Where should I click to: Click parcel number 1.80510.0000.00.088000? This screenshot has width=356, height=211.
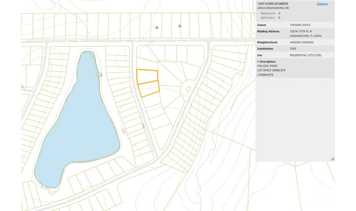(273, 4)
